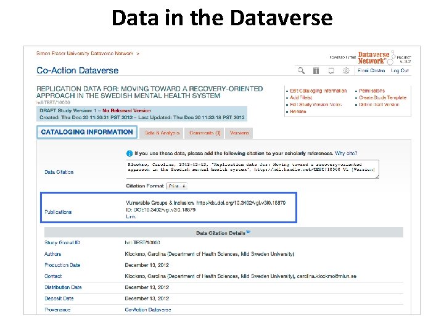Screen dimensions: 444x333
Task: Click the Eleni Castro user name
Action: tap(371, 70)
